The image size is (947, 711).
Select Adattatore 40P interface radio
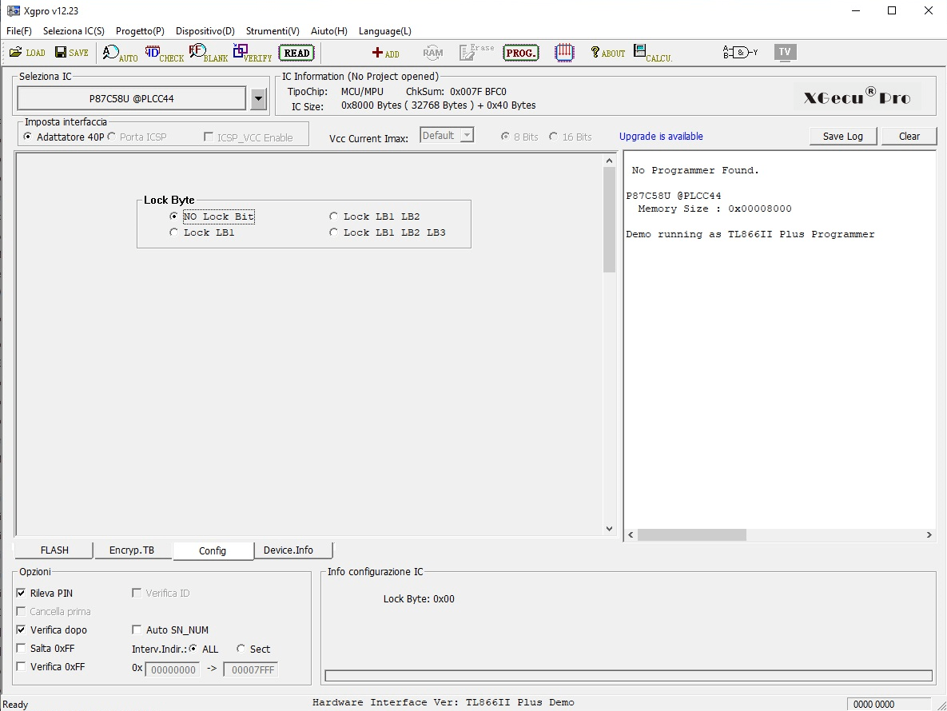click(x=63, y=137)
